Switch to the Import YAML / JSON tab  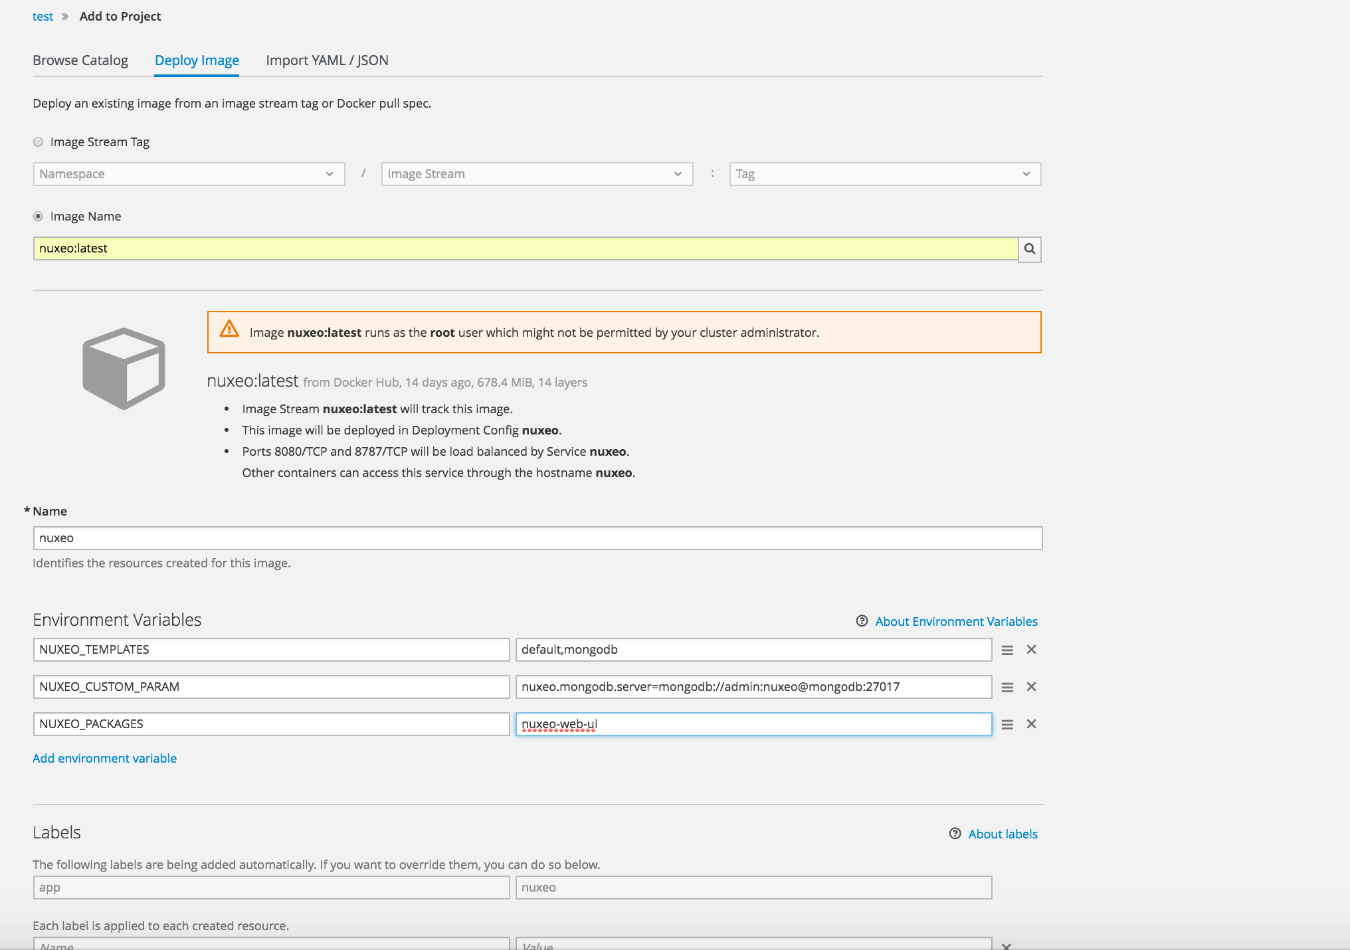[x=327, y=60]
